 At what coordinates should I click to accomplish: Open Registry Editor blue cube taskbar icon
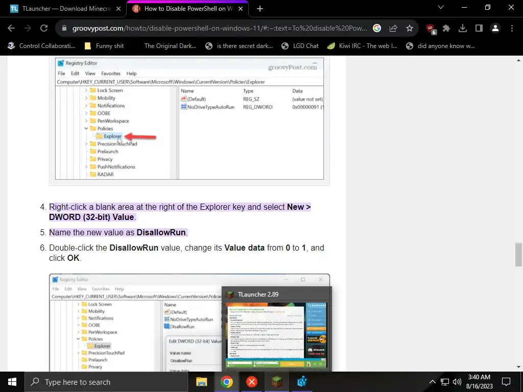(302, 382)
